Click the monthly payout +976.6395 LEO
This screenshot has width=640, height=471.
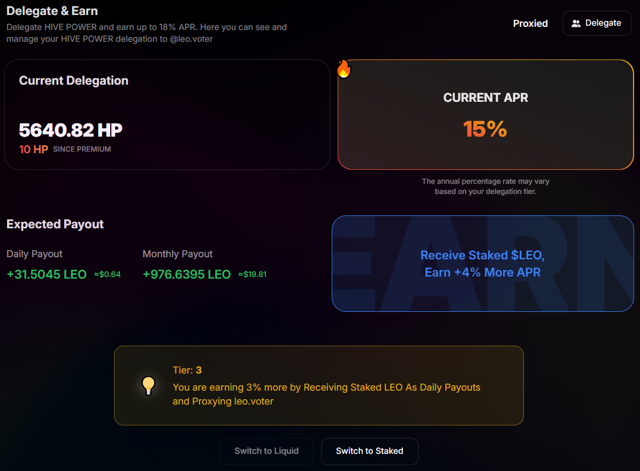187,274
